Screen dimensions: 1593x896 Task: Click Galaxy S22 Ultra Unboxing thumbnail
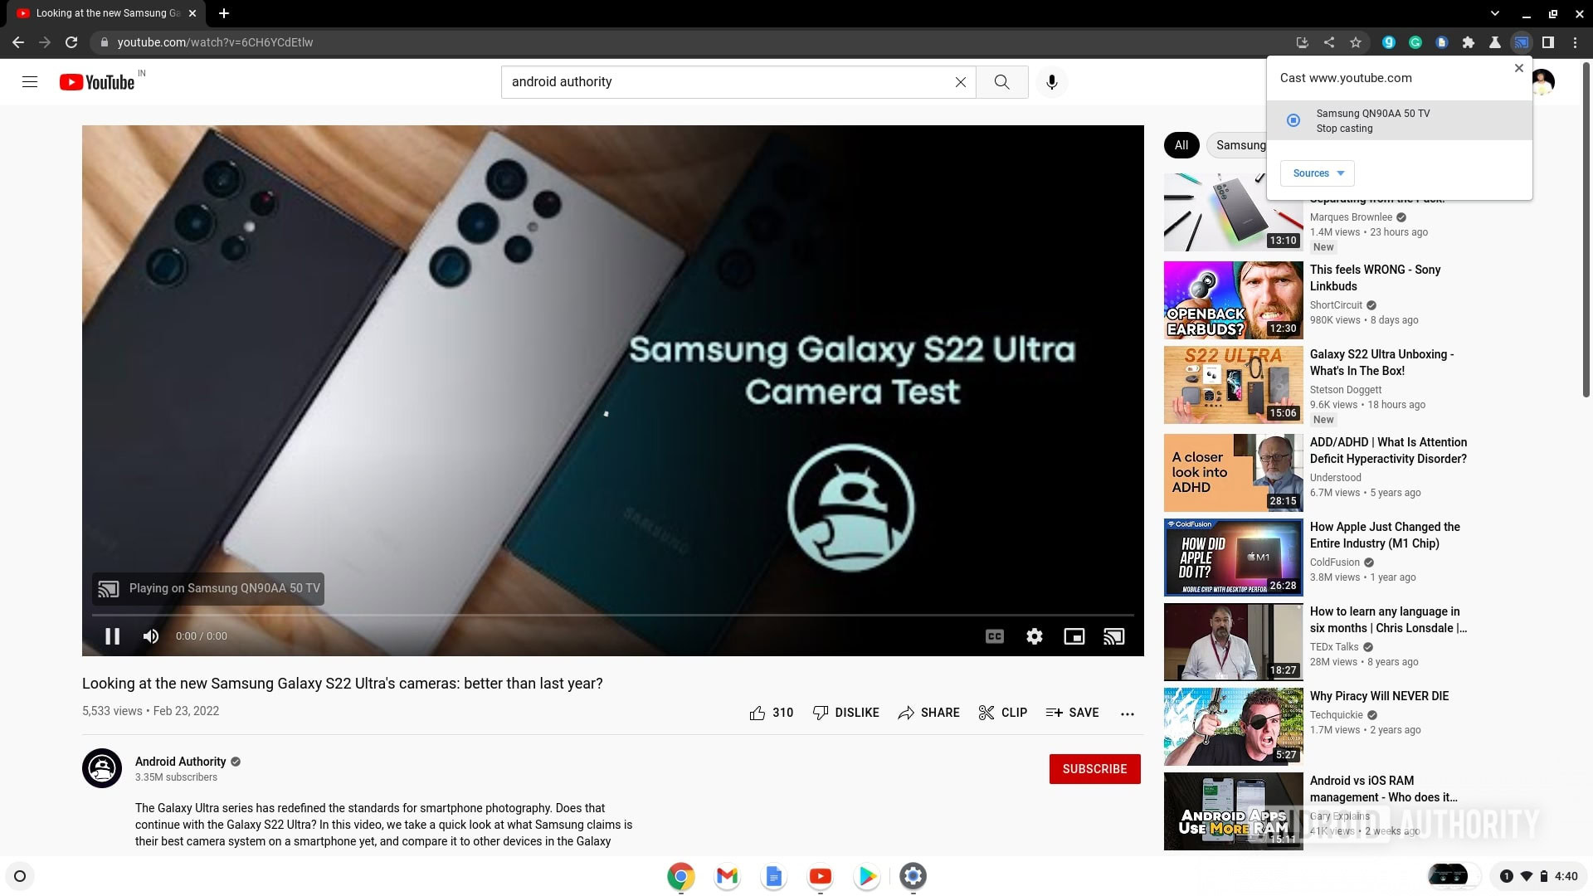click(x=1234, y=384)
